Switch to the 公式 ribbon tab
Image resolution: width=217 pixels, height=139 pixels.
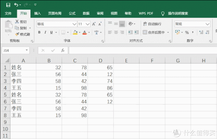click(x=72, y=13)
